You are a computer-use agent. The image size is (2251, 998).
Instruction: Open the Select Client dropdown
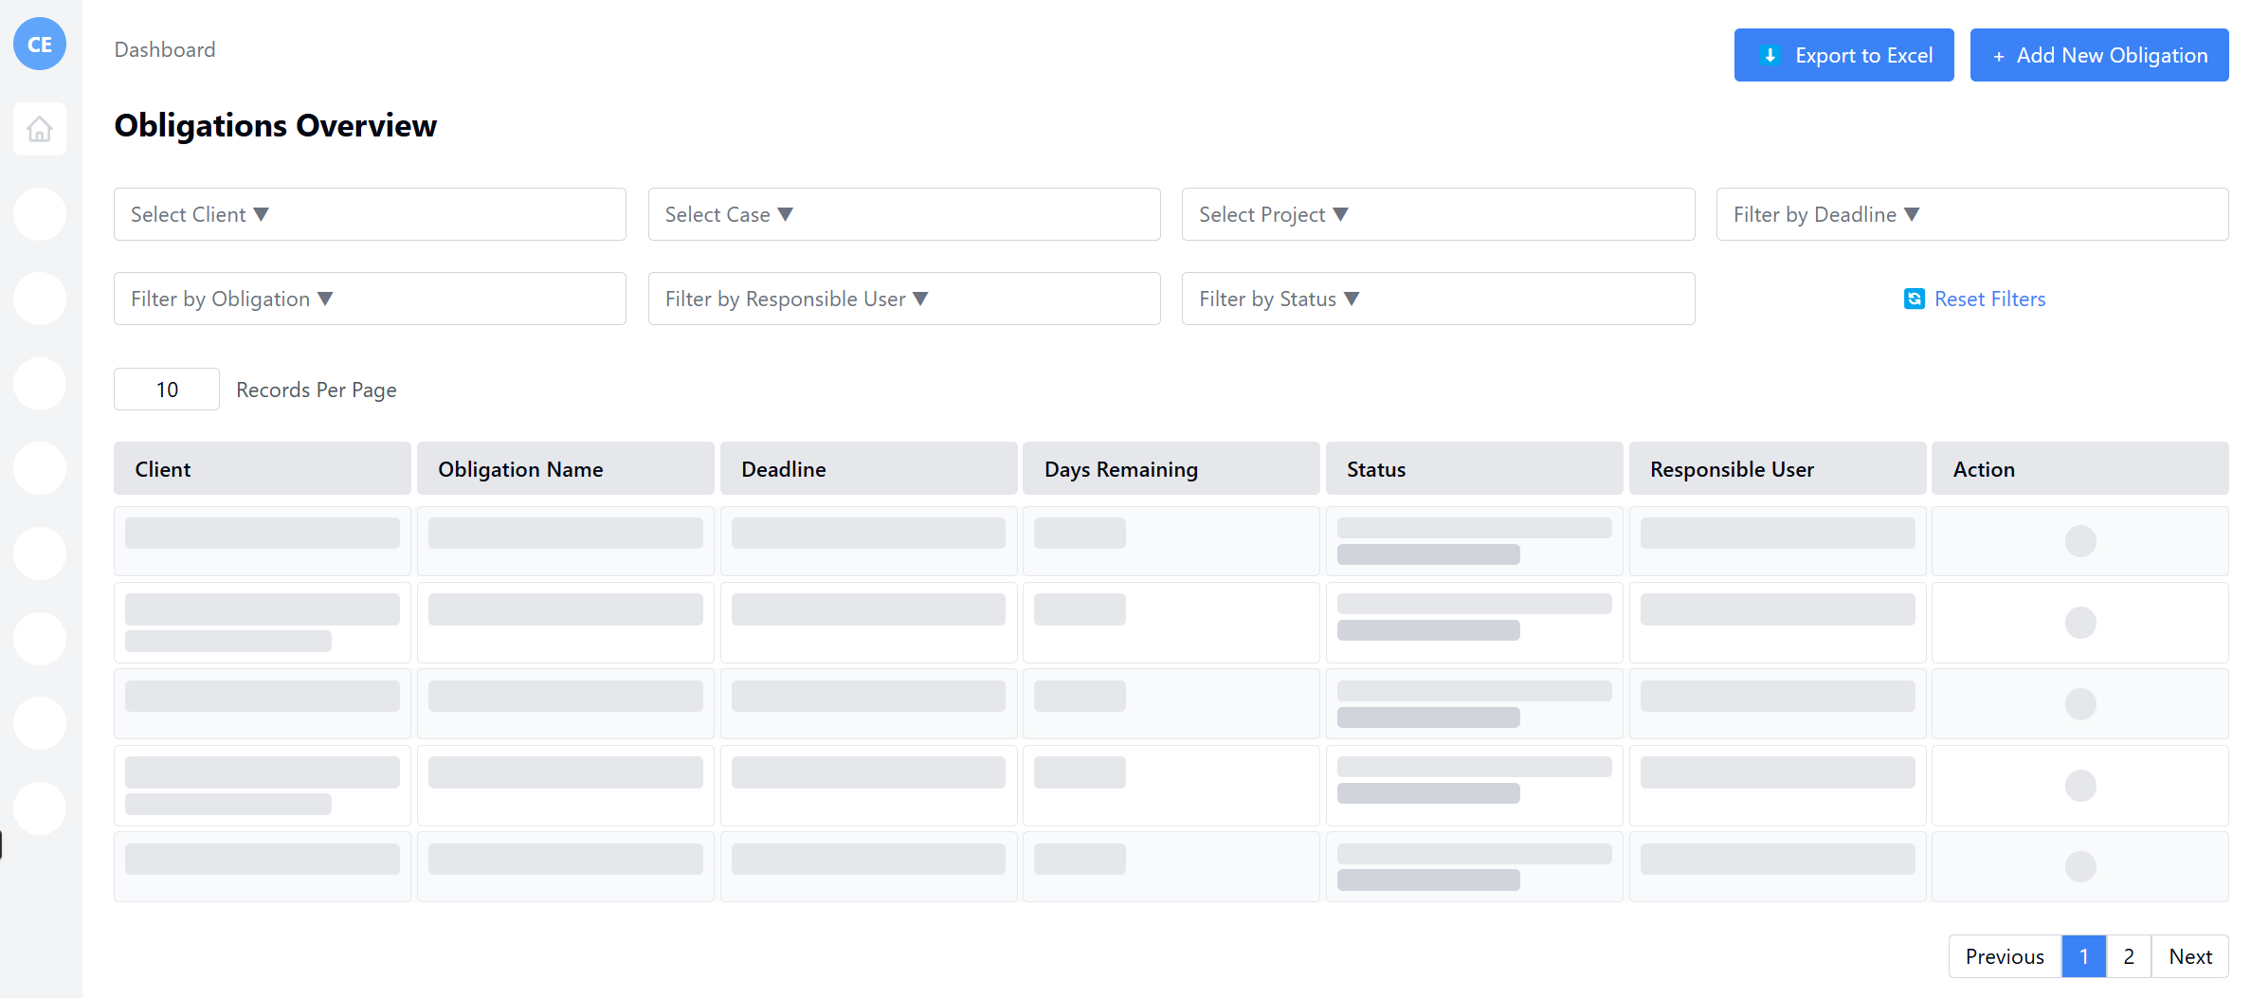tap(370, 214)
